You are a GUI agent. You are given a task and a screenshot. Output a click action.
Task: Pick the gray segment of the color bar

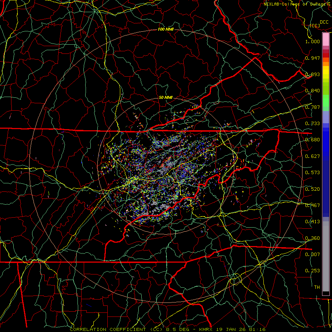point(326,256)
